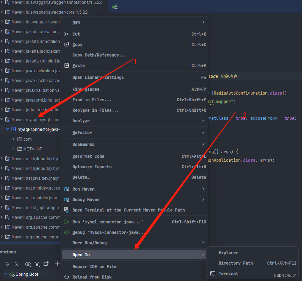Click the plus icon to add a service
Image resolution: width=302 pixels, height=281 pixels.
[x=57, y=264]
